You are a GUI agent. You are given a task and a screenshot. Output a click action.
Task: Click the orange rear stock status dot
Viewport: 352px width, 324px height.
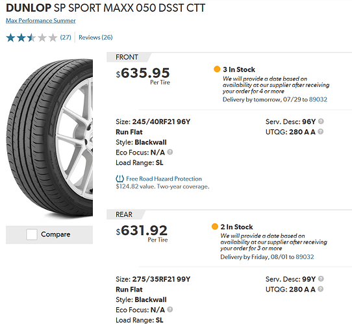point(215,227)
